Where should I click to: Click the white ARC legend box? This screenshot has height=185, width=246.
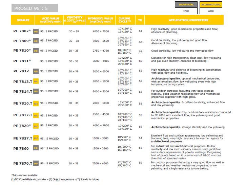pyautogui.click(x=211, y=11)
